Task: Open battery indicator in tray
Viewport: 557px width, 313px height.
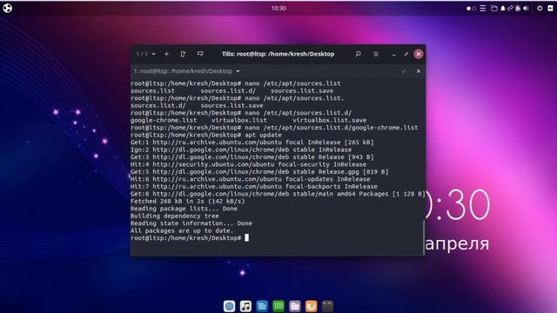Action: point(518,8)
